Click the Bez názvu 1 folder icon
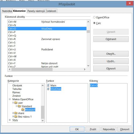 [16, 117]
